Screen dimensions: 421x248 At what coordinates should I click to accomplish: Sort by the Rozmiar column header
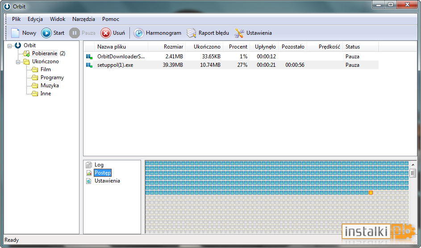[x=167, y=47]
